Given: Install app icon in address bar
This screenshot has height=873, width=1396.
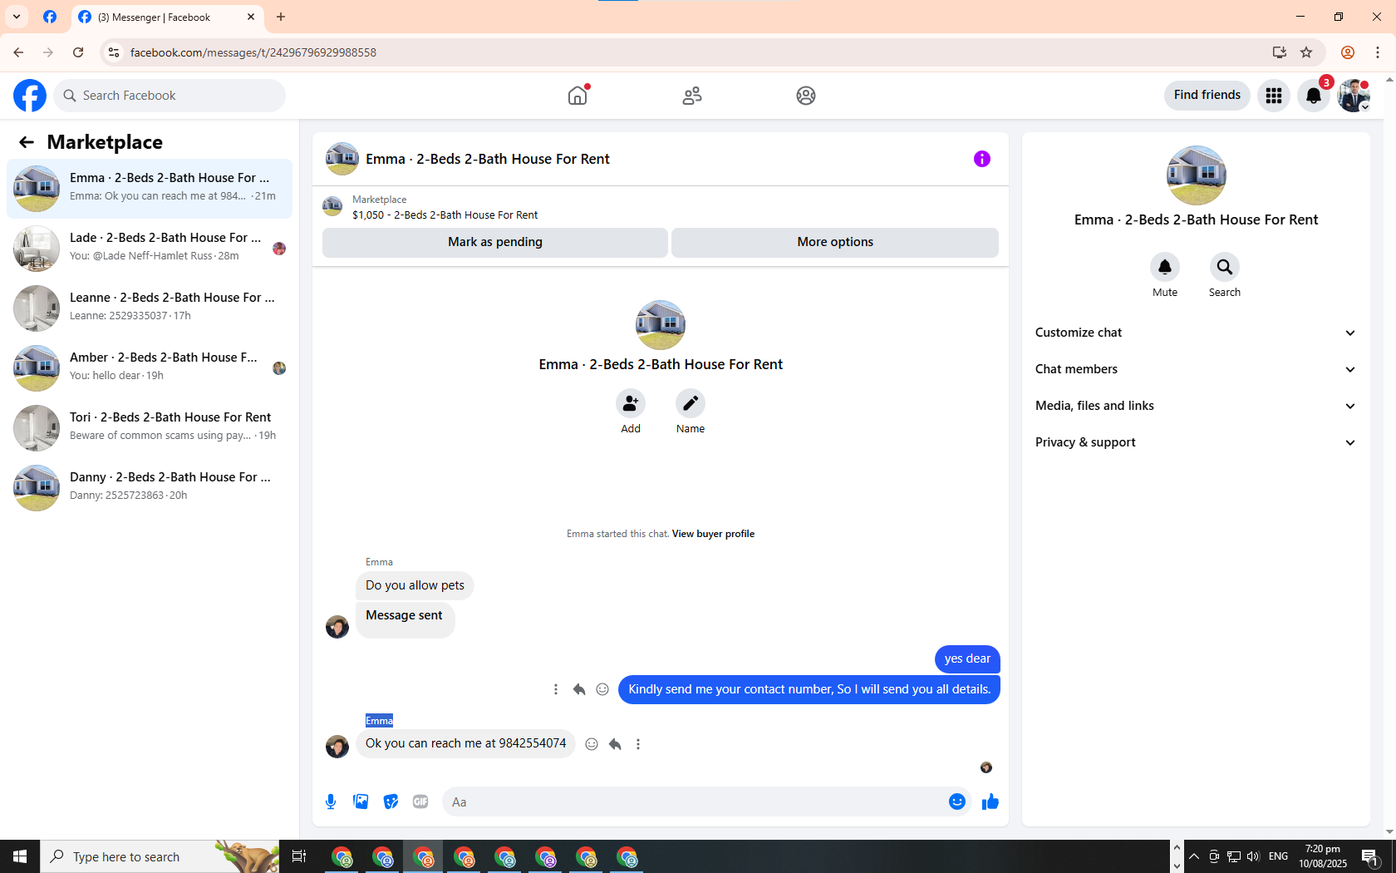Looking at the screenshot, I should pos(1279,52).
